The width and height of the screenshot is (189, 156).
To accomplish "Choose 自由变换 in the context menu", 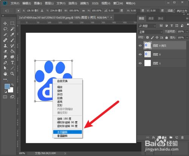I will click(68, 81).
